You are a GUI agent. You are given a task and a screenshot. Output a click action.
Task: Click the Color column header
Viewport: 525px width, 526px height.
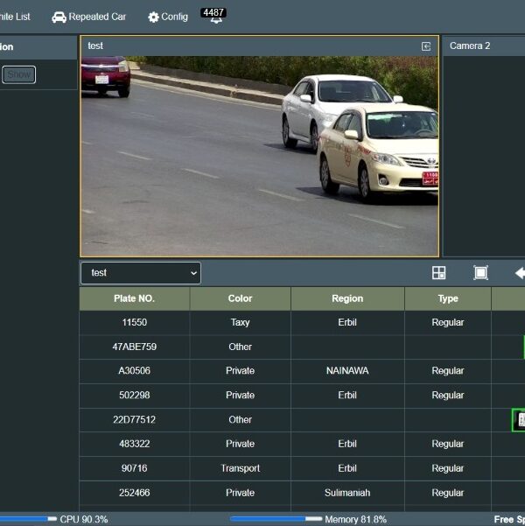(241, 298)
